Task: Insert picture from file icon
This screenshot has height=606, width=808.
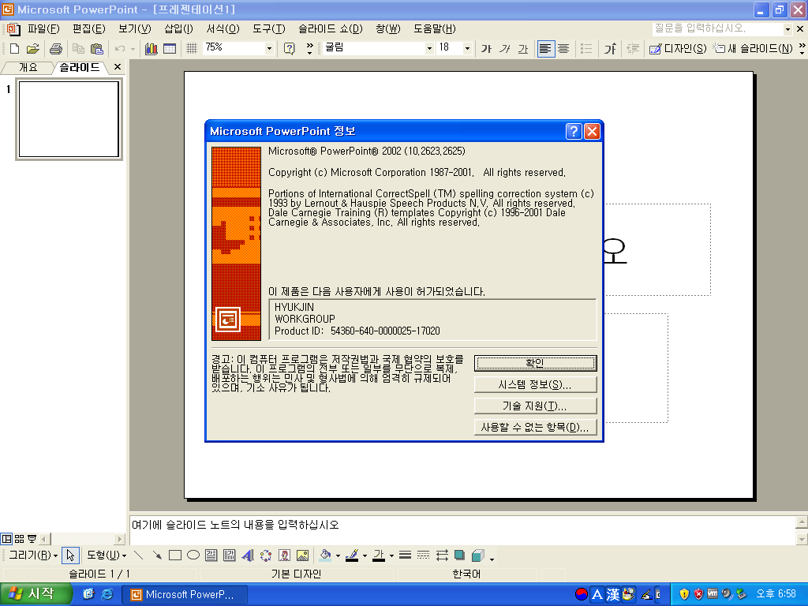Action: coord(302,555)
